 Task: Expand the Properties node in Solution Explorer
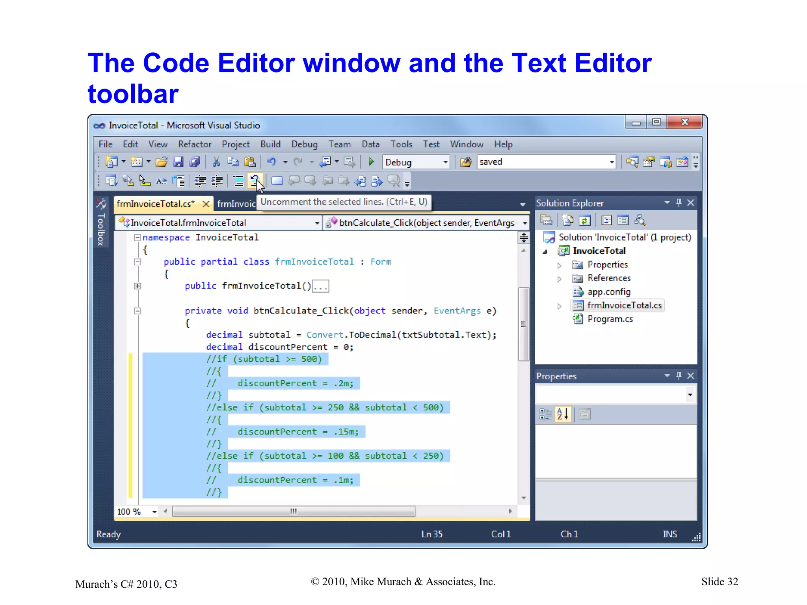[x=559, y=265]
